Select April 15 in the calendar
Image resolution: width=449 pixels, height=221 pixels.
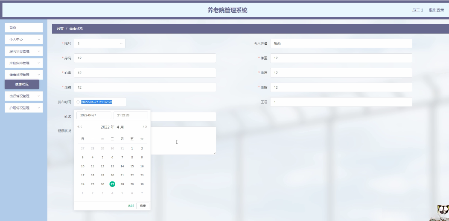point(132,166)
